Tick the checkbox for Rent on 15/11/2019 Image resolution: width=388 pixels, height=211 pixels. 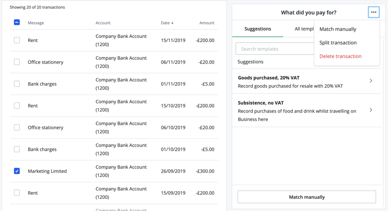coord(17,40)
